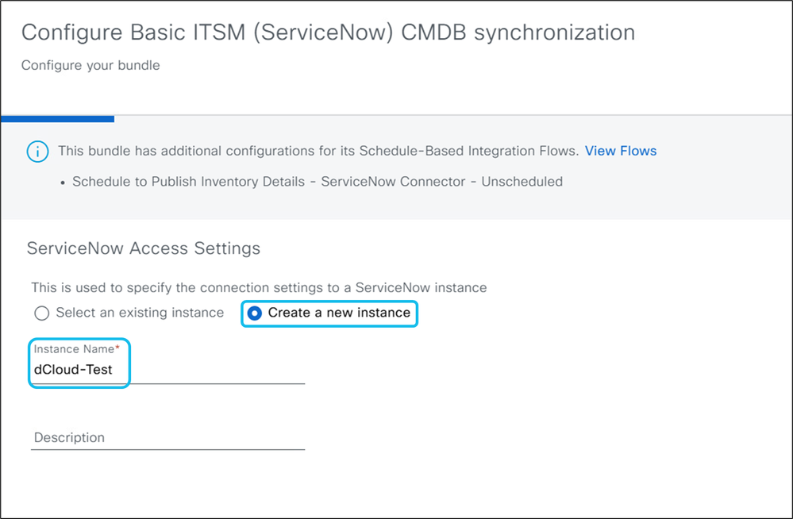Click the Instance Name required label
793x519 pixels.
coord(74,349)
